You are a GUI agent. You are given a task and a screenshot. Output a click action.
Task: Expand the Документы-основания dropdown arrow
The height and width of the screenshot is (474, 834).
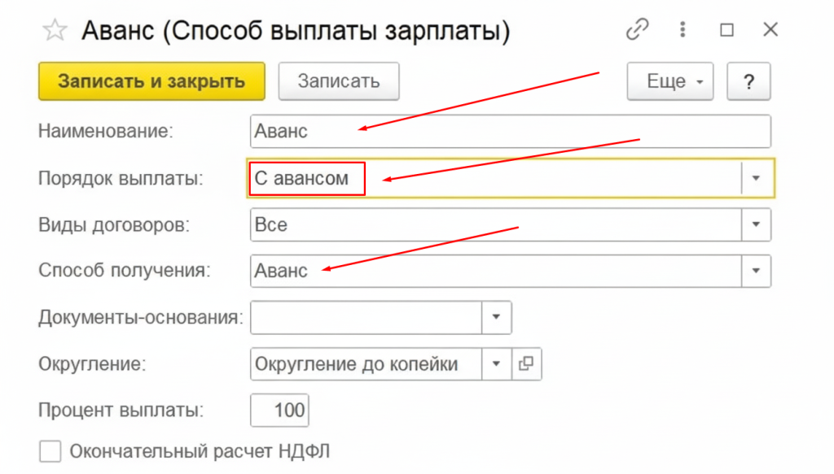[x=496, y=317]
